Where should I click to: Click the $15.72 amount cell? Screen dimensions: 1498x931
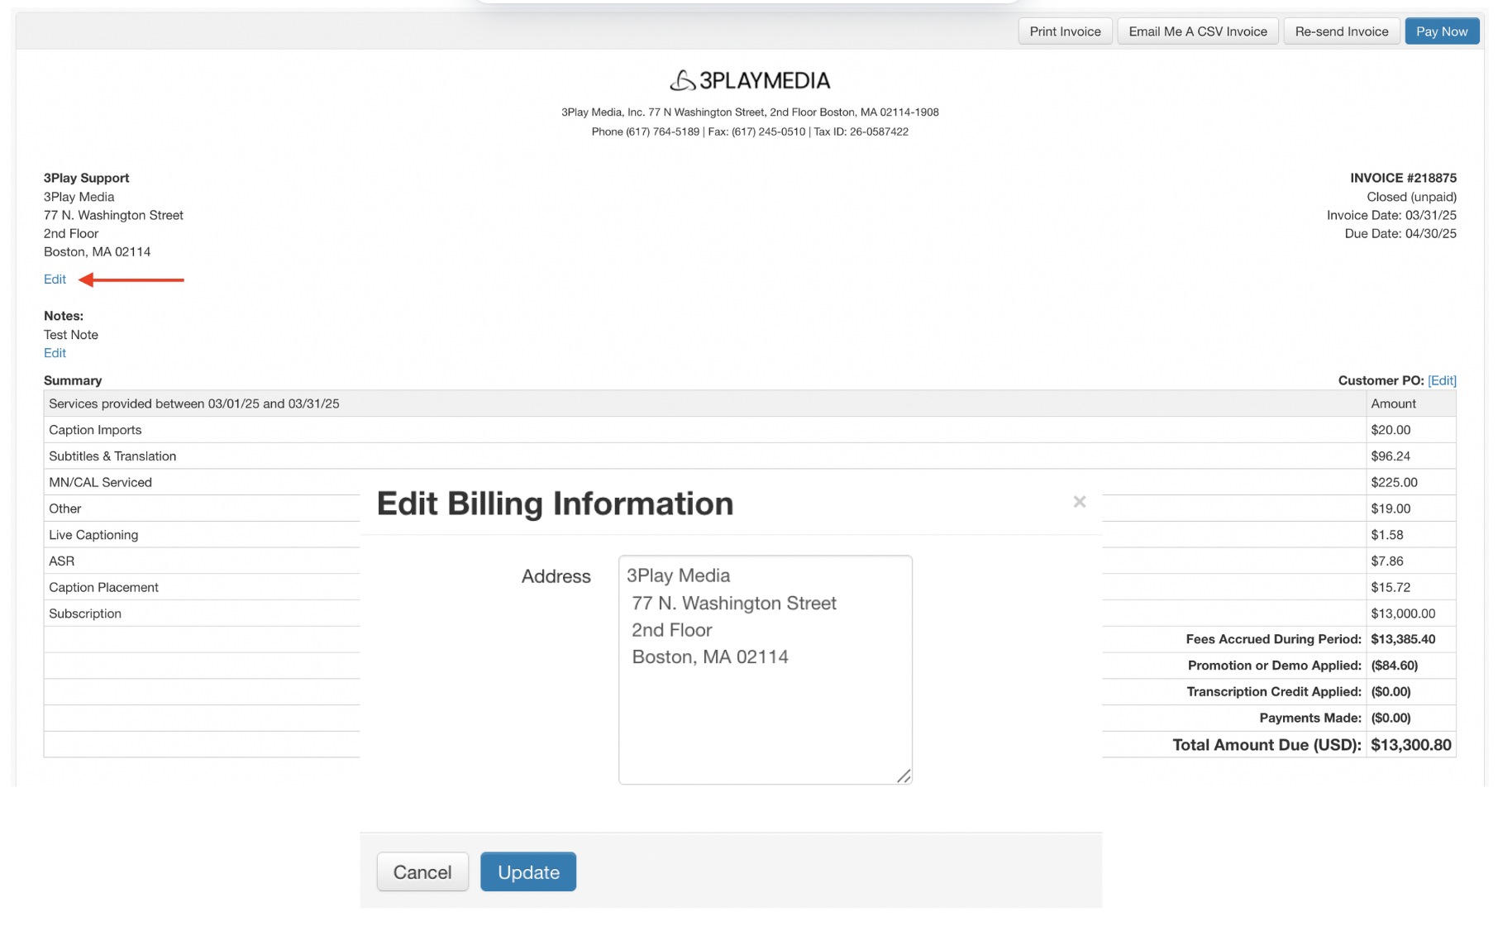click(1391, 588)
